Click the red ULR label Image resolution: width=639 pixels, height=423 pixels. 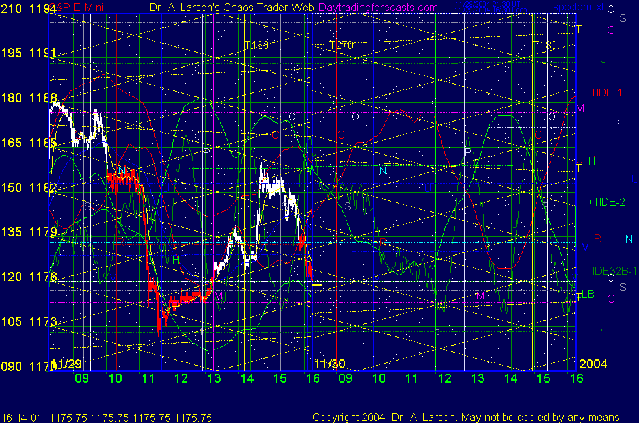click(x=586, y=159)
